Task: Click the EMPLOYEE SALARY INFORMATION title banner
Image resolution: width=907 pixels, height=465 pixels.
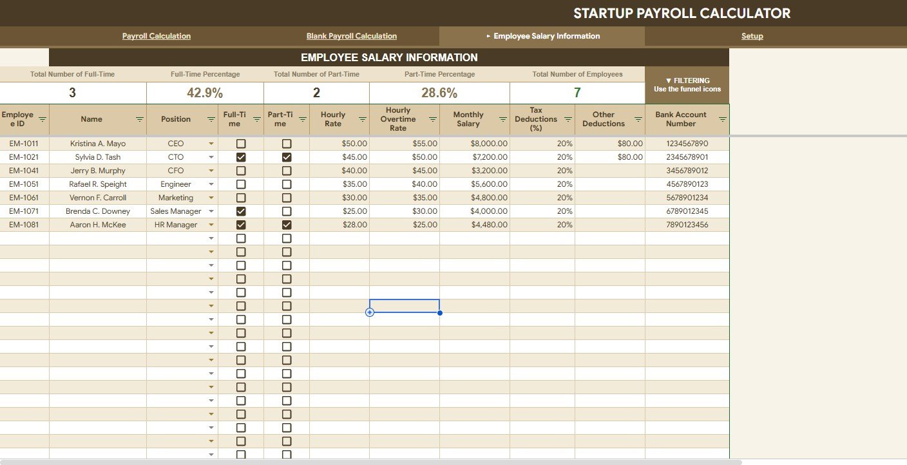Action: click(389, 57)
